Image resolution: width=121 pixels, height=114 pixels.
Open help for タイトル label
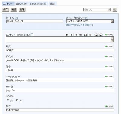[x=16, y=18]
